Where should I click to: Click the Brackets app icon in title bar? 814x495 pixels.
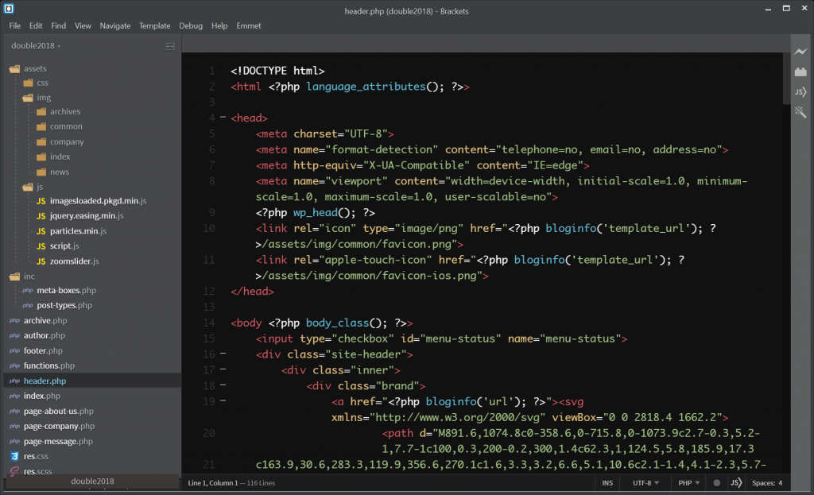tap(9, 9)
